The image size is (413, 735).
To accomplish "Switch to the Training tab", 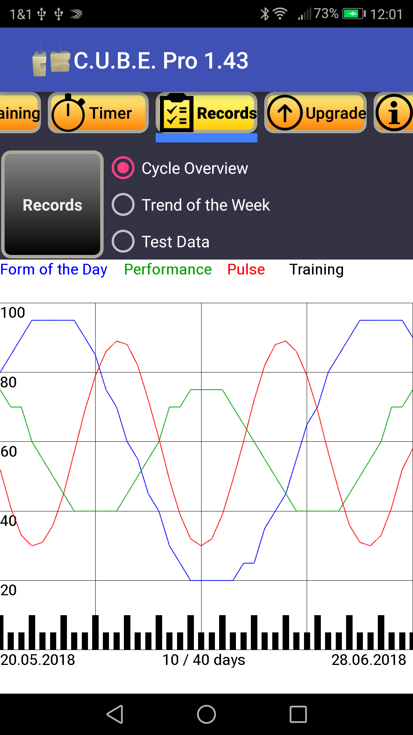I will [x=20, y=113].
